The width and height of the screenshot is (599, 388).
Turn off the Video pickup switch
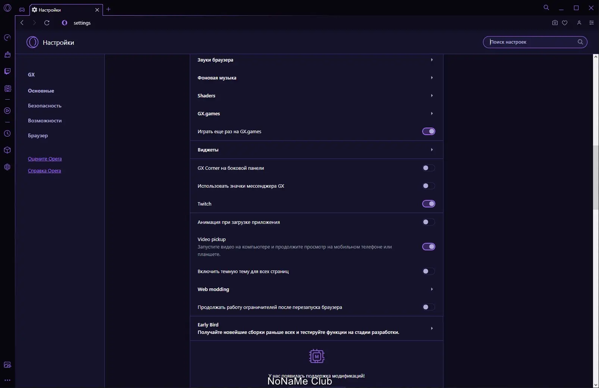429,247
